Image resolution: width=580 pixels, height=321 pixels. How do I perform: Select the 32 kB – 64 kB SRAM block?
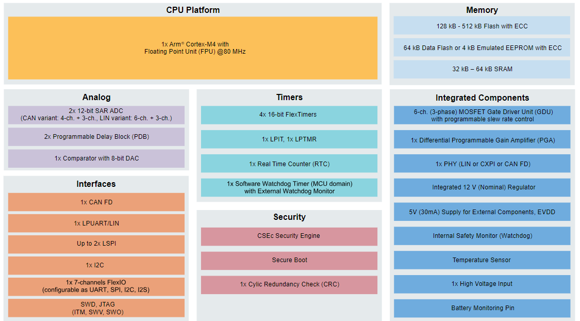point(482,69)
